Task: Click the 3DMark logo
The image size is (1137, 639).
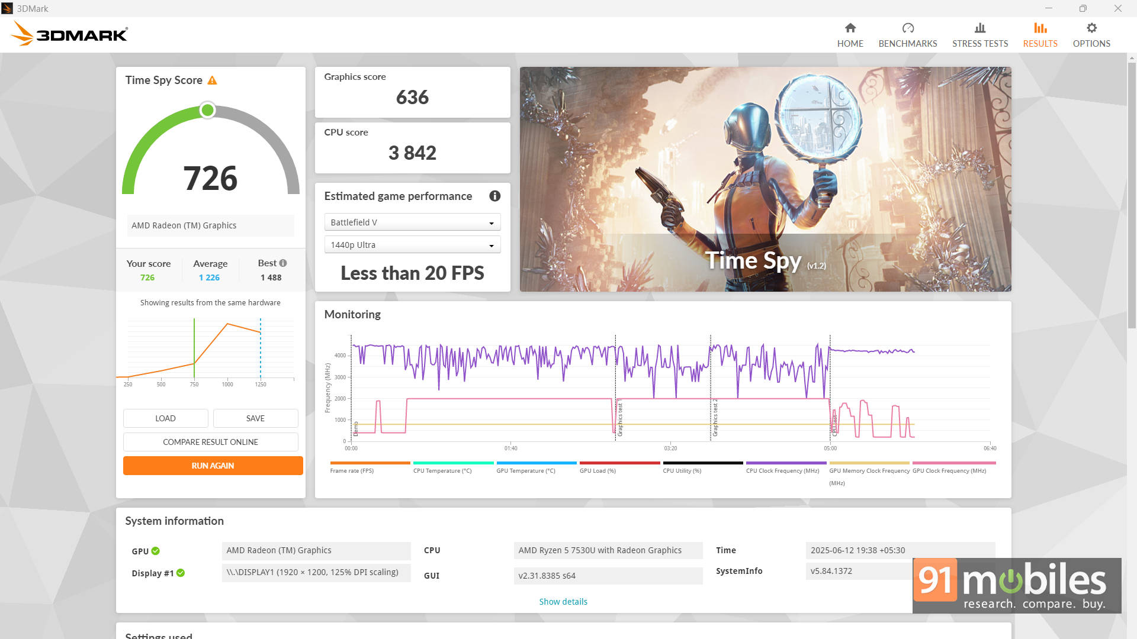Action: (x=69, y=34)
